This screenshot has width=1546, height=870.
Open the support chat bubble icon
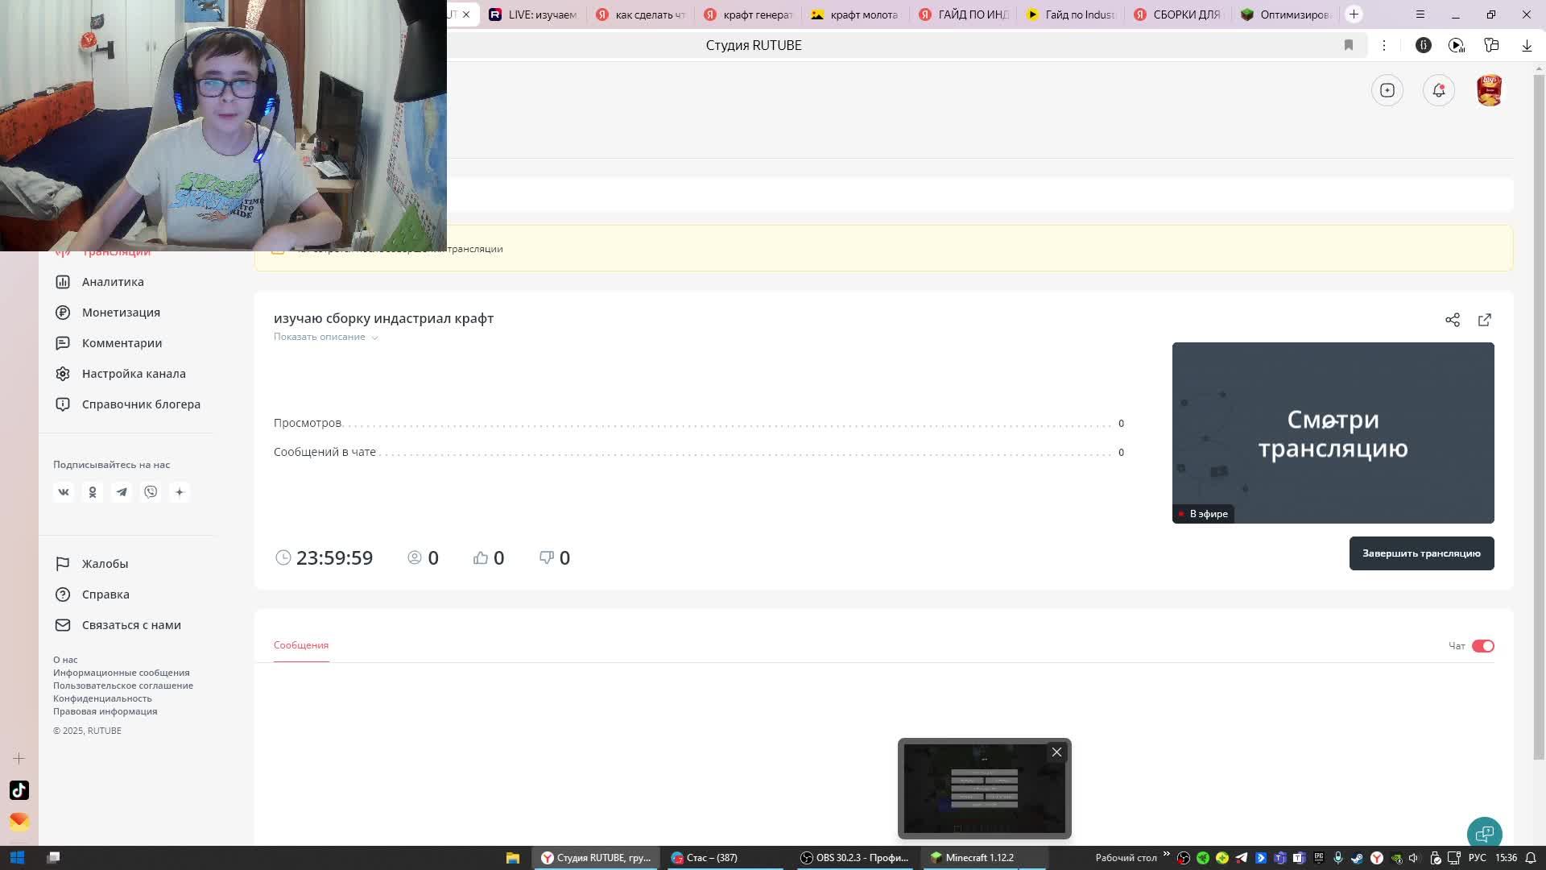pos(1483,834)
